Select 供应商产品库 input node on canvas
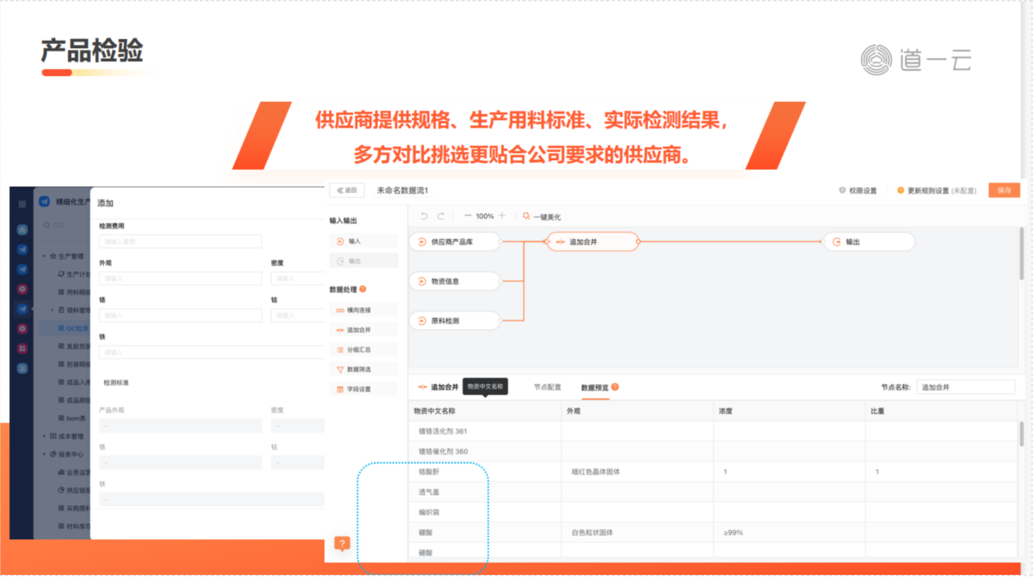 [455, 242]
